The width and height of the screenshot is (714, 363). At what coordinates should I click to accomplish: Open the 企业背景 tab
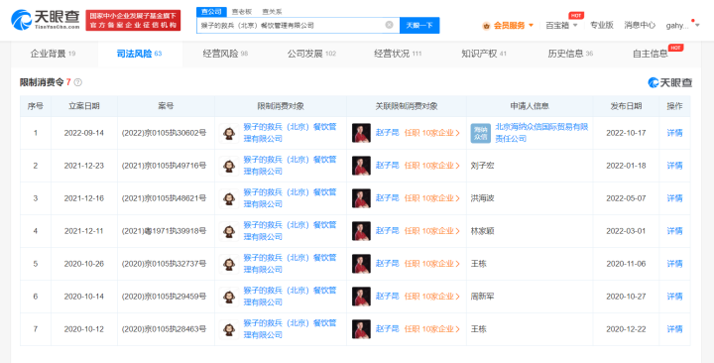[54, 54]
